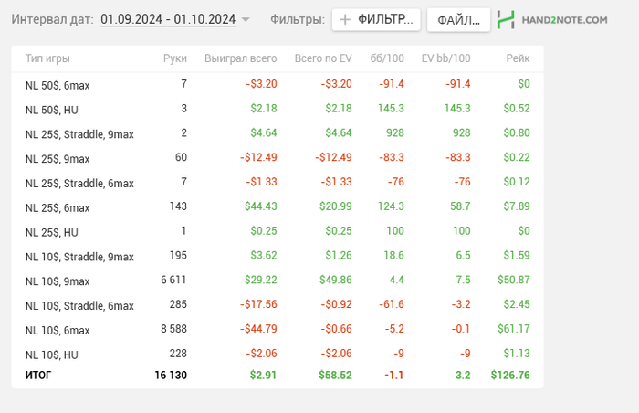Click the total rake value $126.76
The image size is (639, 413).
point(510,375)
